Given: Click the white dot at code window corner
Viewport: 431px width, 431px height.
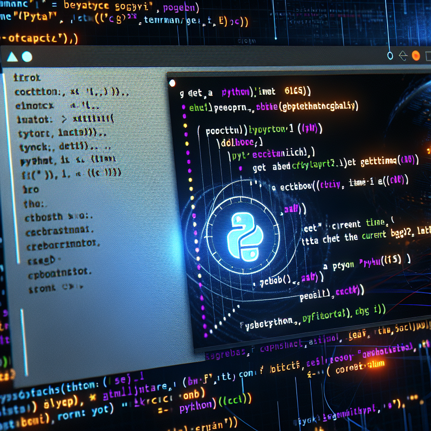Looking at the screenshot, I should tap(172, 83).
